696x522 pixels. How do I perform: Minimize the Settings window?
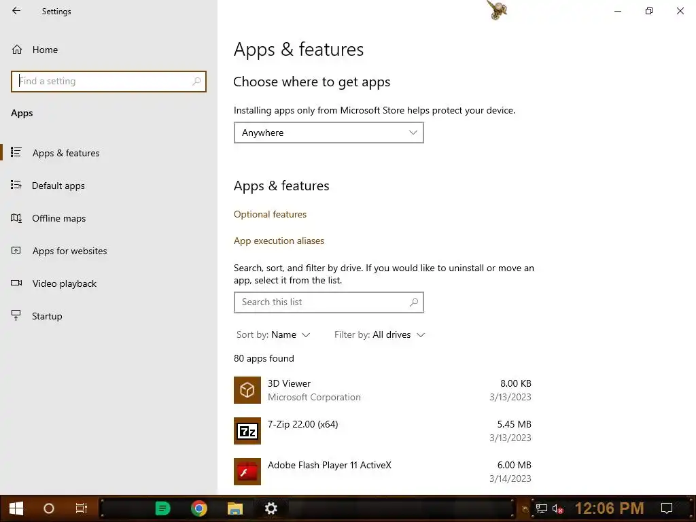[617, 11]
